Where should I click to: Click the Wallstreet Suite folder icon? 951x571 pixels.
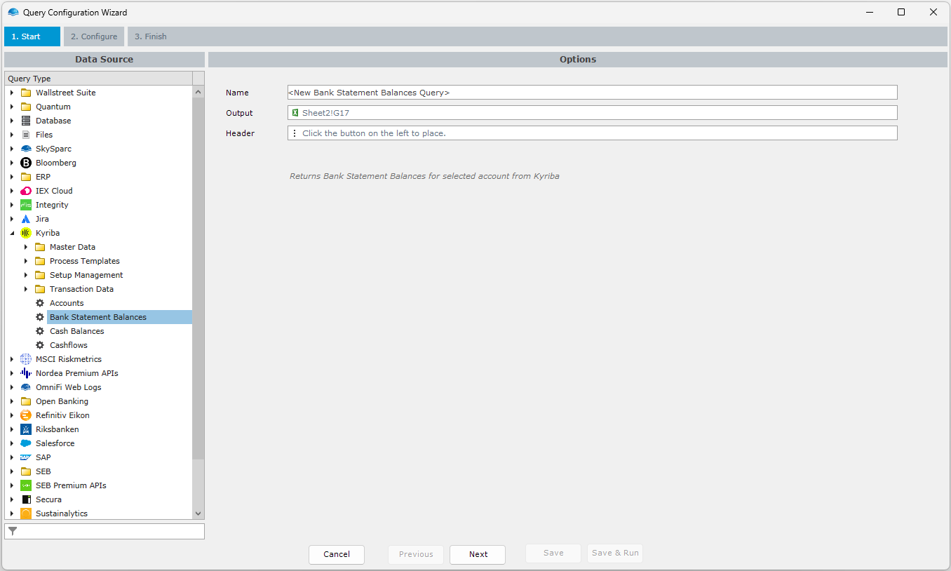[26, 93]
